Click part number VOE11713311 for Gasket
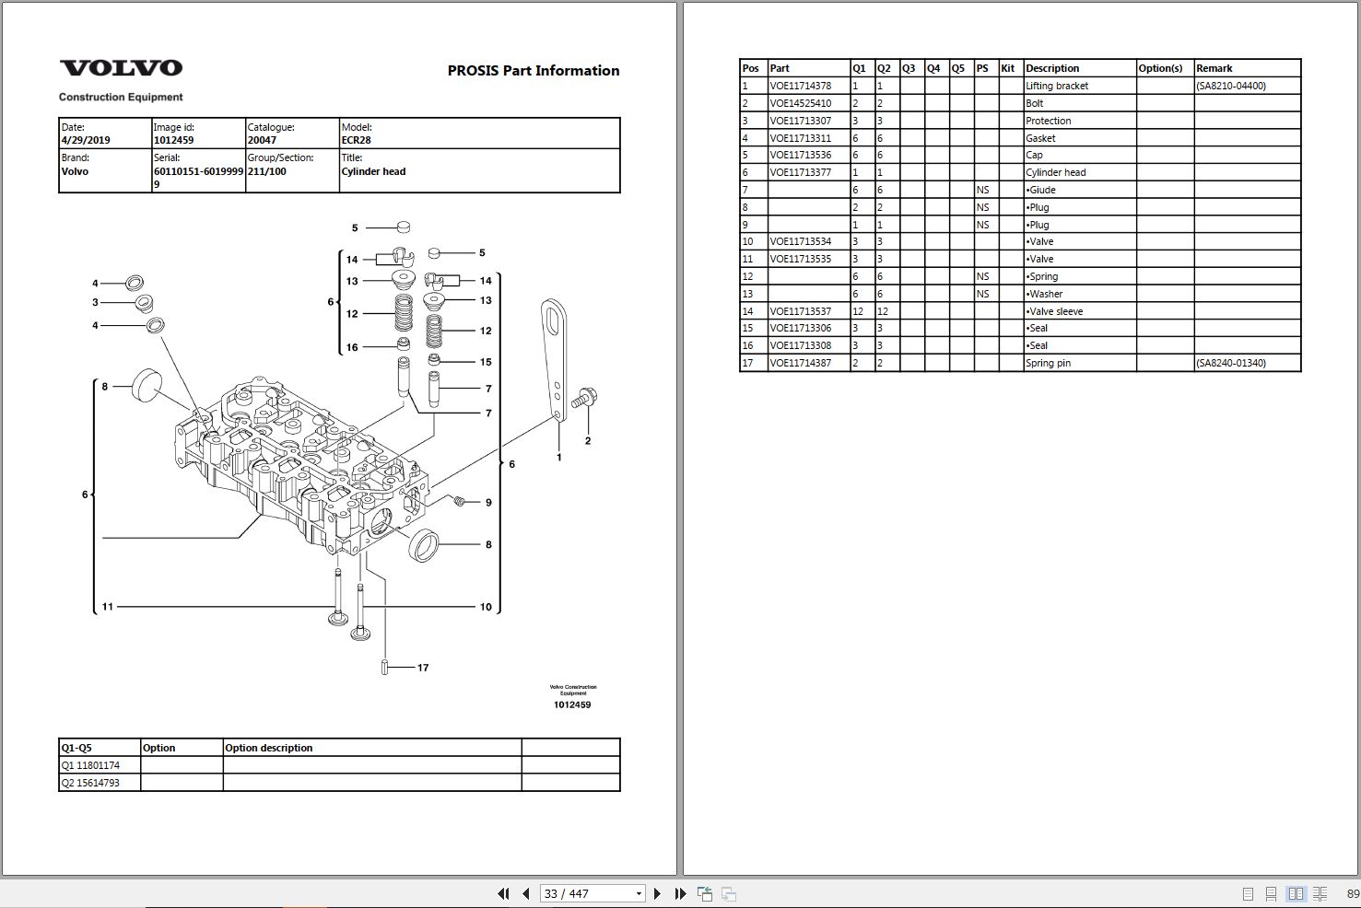The width and height of the screenshot is (1361, 908). [800, 138]
